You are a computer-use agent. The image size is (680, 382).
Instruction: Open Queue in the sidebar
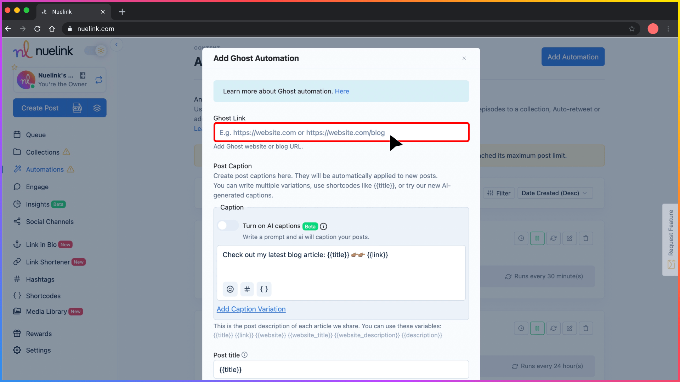(x=35, y=135)
